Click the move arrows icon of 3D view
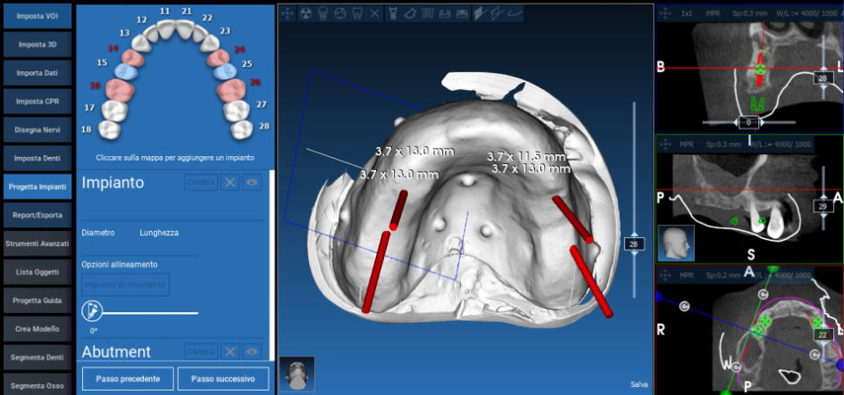Screen dimensions: 844x395 coord(288,13)
